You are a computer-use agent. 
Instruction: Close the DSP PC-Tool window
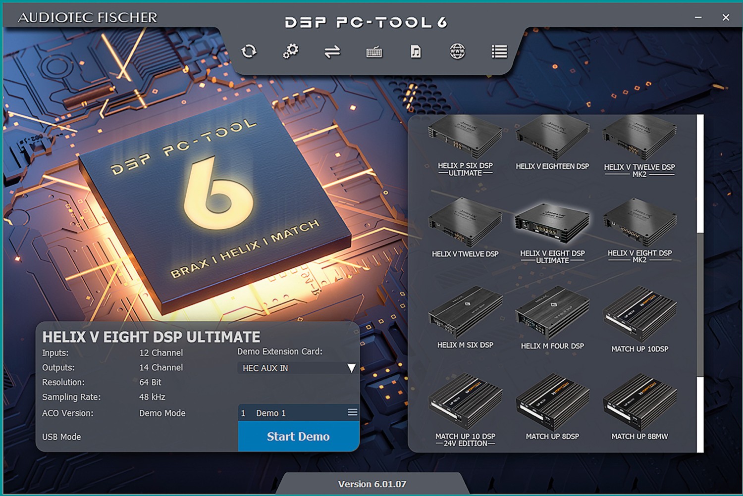726,17
